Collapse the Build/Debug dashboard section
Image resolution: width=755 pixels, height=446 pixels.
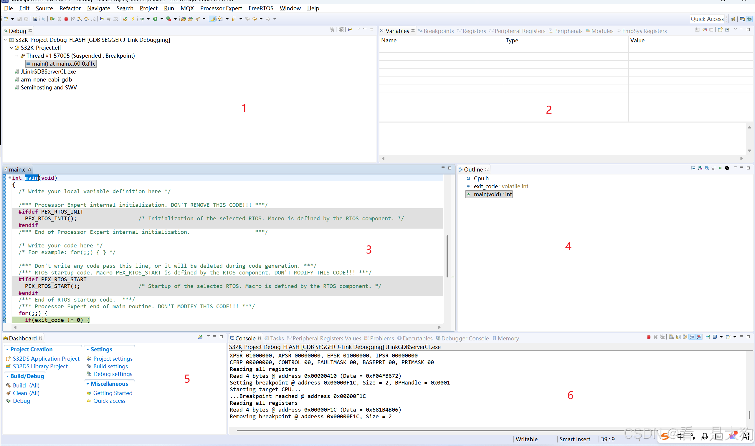coord(7,376)
